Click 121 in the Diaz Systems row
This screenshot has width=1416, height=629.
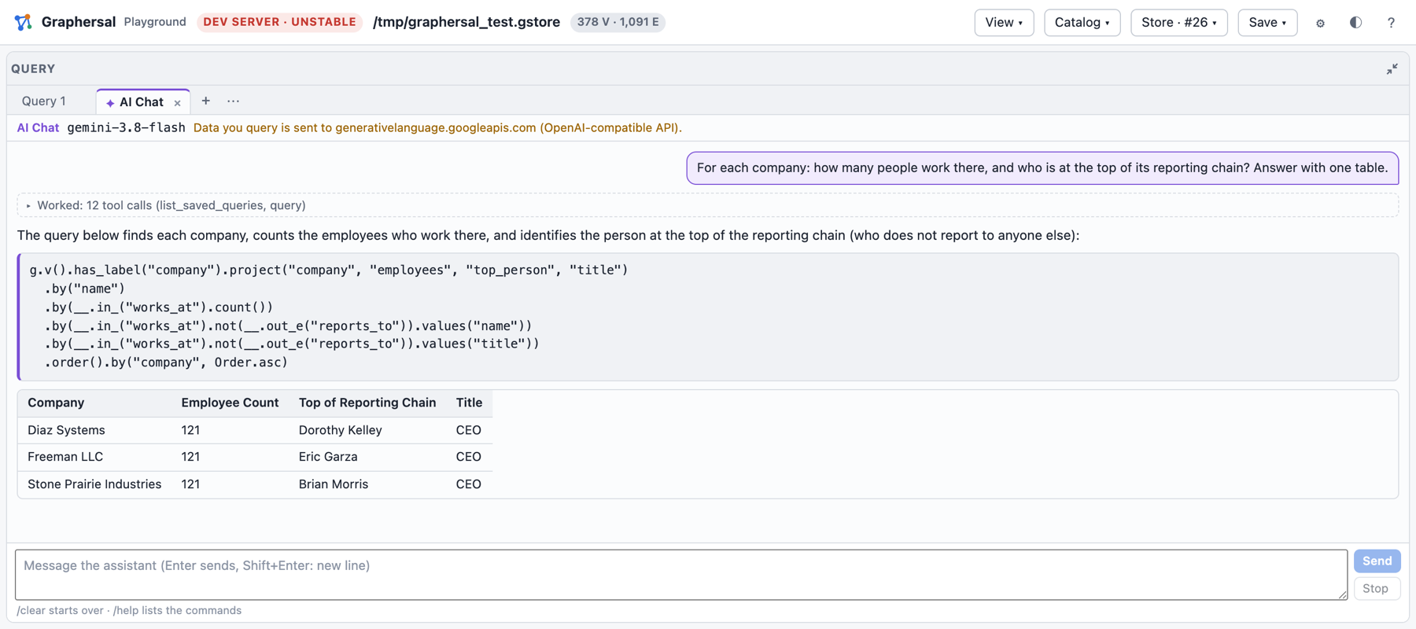point(190,430)
